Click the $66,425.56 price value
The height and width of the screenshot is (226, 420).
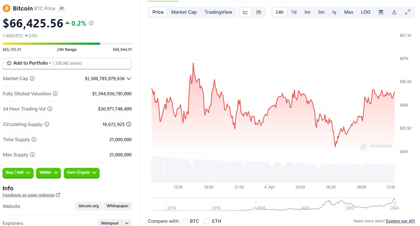pyautogui.click(x=33, y=23)
